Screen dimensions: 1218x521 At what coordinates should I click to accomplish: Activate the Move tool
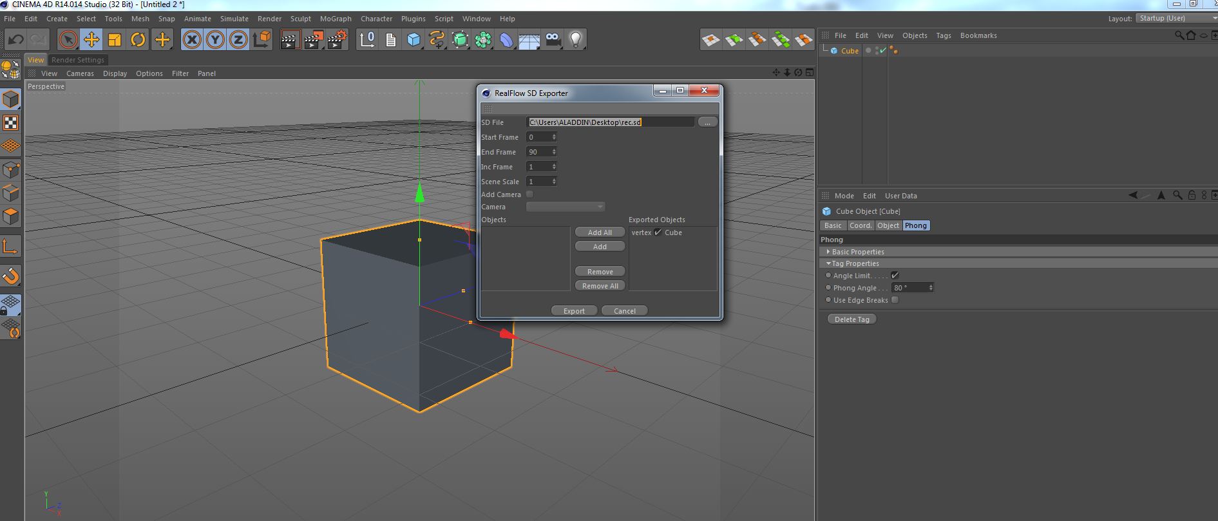pos(91,40)
